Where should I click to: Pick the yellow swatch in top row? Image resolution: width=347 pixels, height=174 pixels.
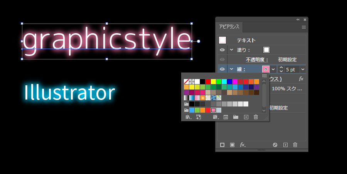coord(213,81)
